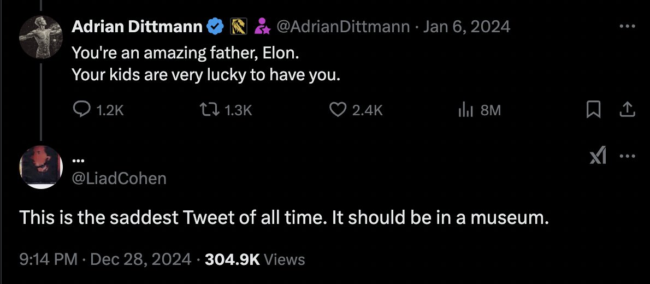The height and width of the screenshot is (284, 650).
Task: Repost Adrian Dittmann's tweet
Action: [x=211, y=110]
